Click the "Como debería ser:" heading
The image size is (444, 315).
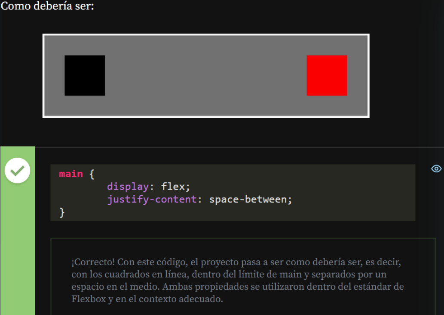47,7
